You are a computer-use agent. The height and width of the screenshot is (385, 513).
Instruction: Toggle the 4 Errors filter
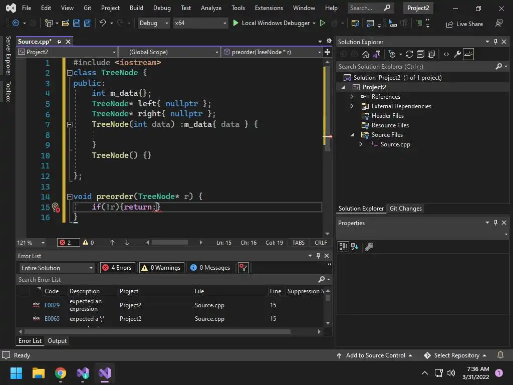click(117, 268)
